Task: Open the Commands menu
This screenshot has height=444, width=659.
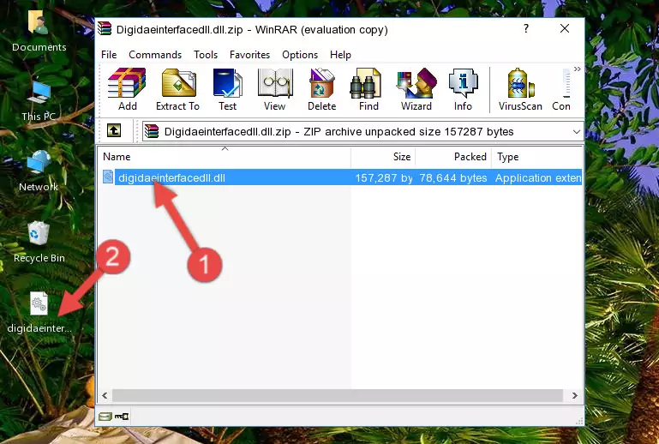Action: point(155,55)
